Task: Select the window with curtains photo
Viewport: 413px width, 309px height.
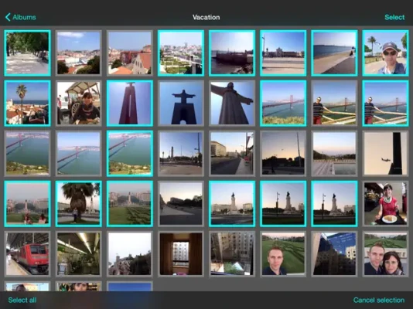Action: coord(181,254)
